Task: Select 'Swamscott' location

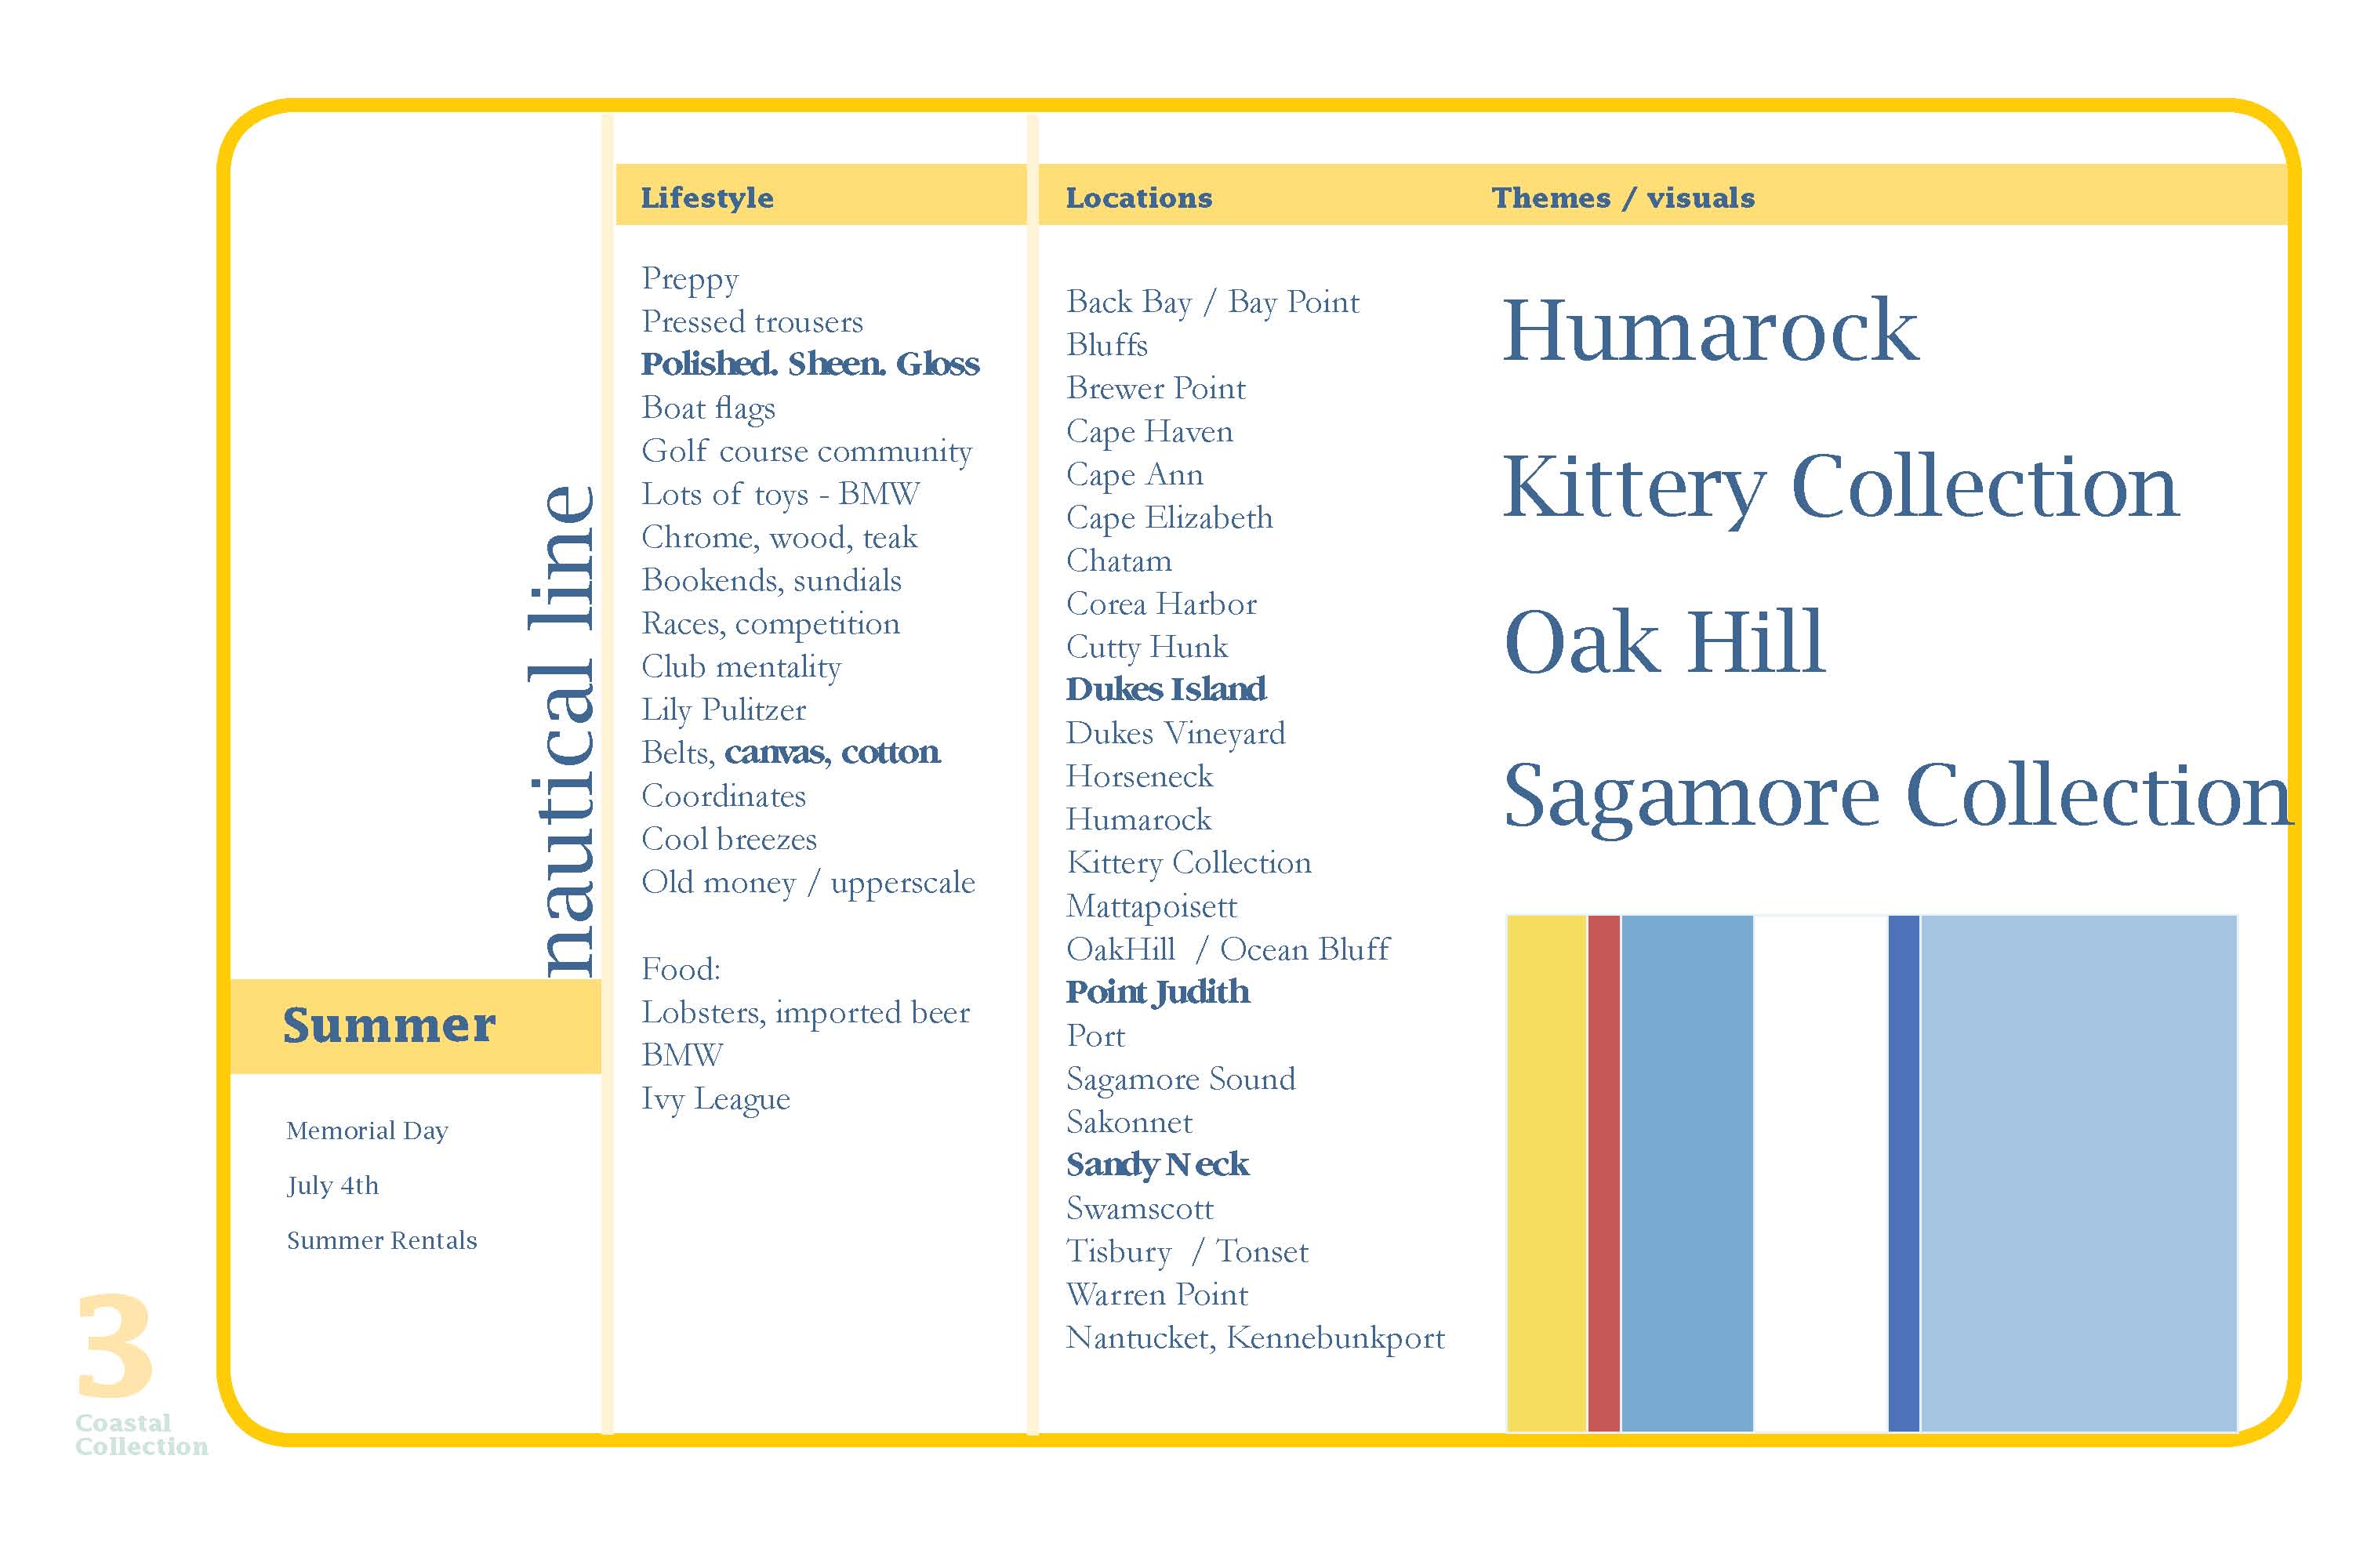Action: point(1140,1209)
